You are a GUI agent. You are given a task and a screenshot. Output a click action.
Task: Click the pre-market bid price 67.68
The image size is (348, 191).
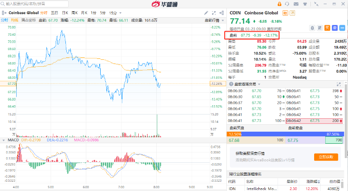tap(234, 140)
